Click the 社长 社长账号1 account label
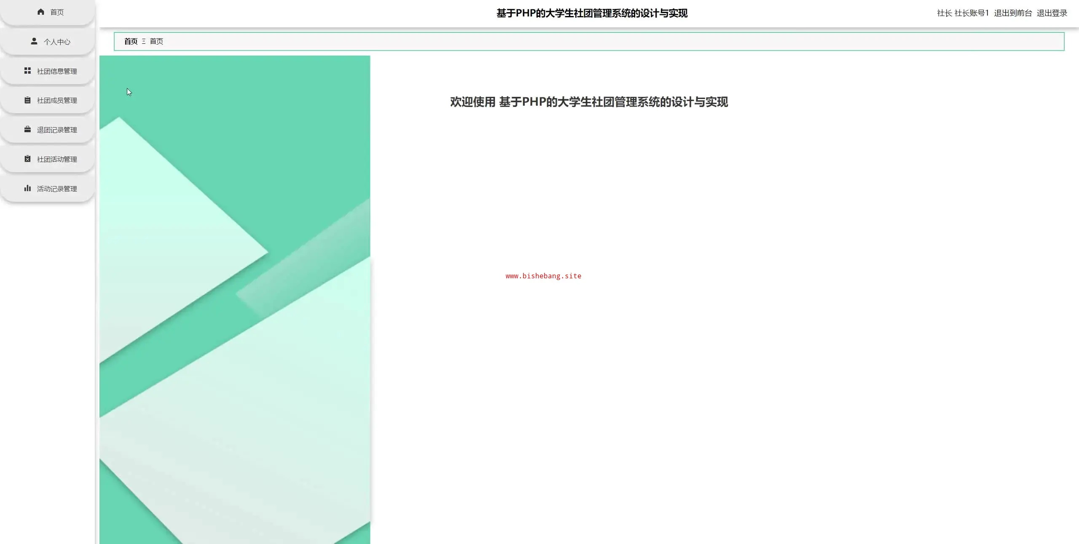The height and width of the screenshot is (544, 1079). pyautogui.click(x=963, y=13)
